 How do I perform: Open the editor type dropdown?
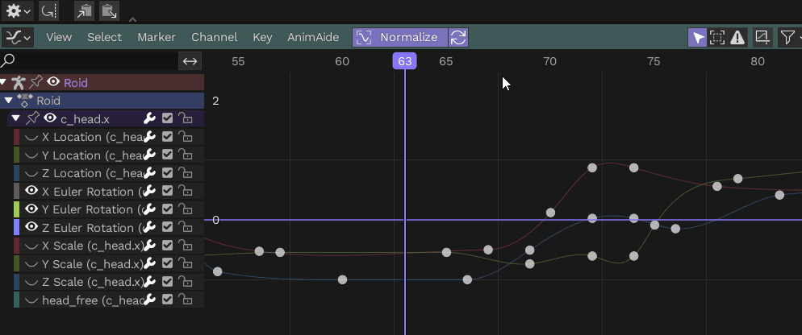tap(17, 37)
